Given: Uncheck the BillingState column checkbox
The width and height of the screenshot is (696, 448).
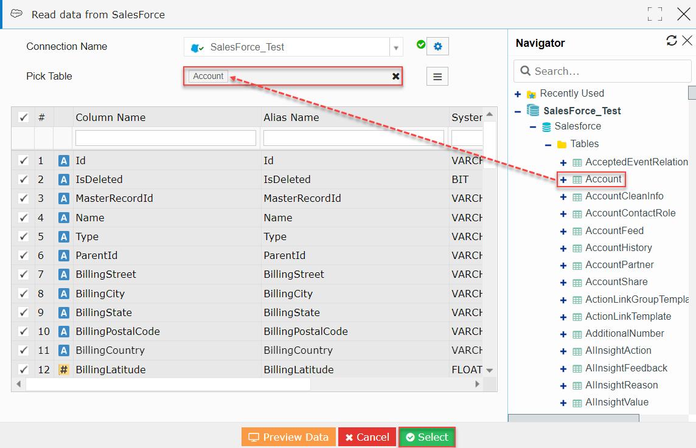Looking at the screenshot, I should click(x=24, y=312).
